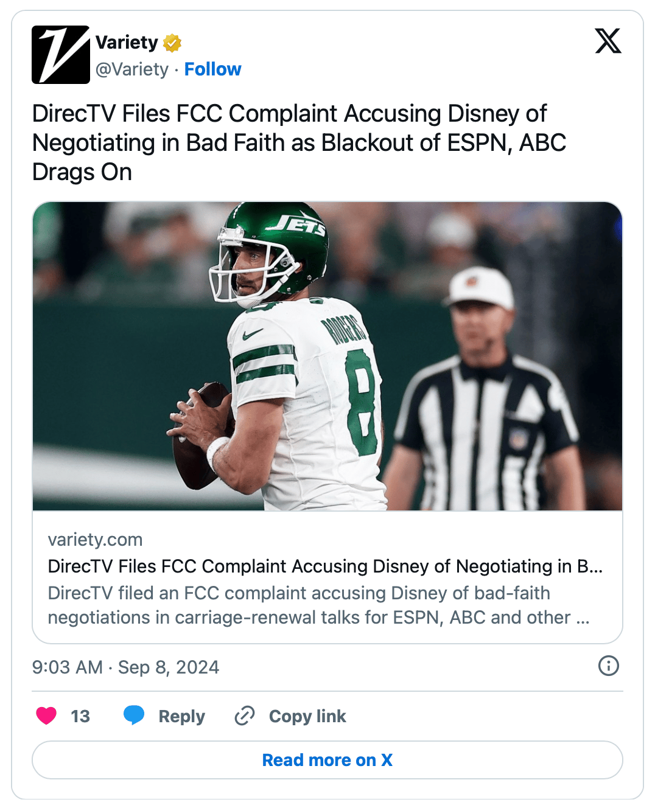Open the article card title
Screen dimensions: 655x808
pyautogui.click(x=325, y=566)
